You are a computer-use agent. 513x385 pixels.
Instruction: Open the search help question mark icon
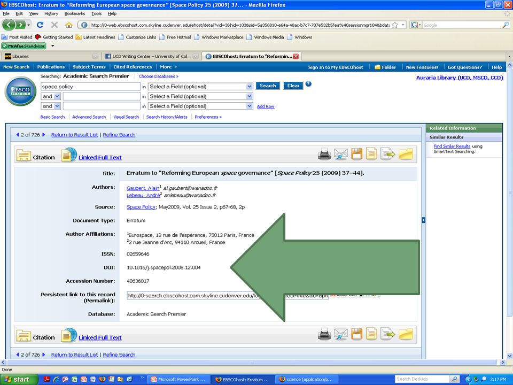[308, 84]
